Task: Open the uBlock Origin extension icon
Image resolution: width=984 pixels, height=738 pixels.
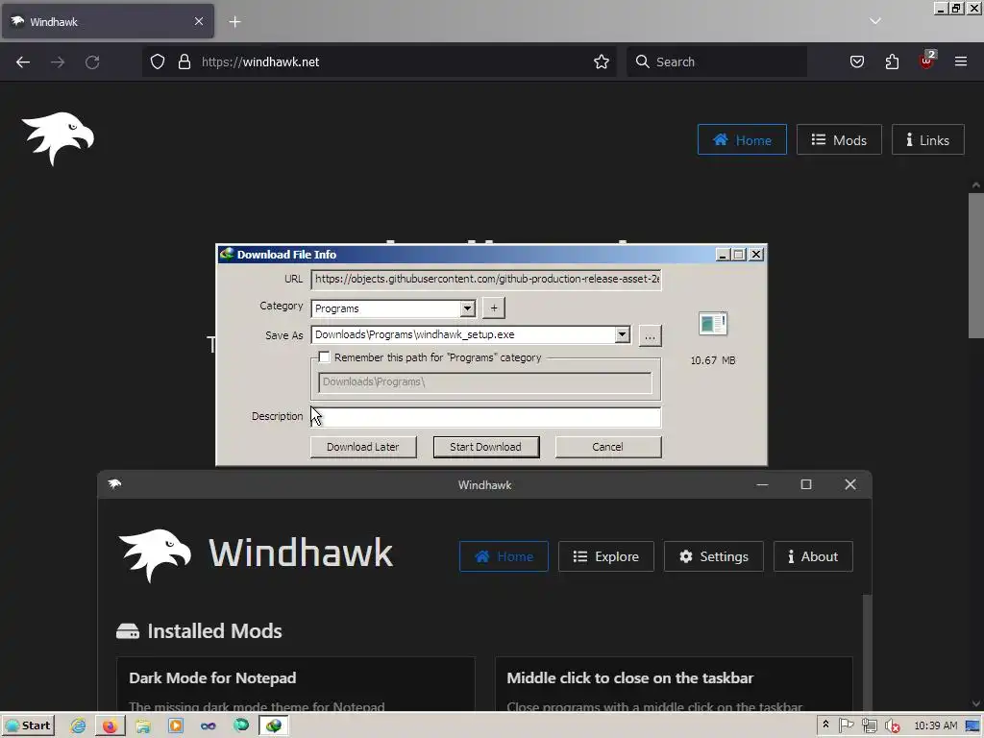Action: point(926,61)
